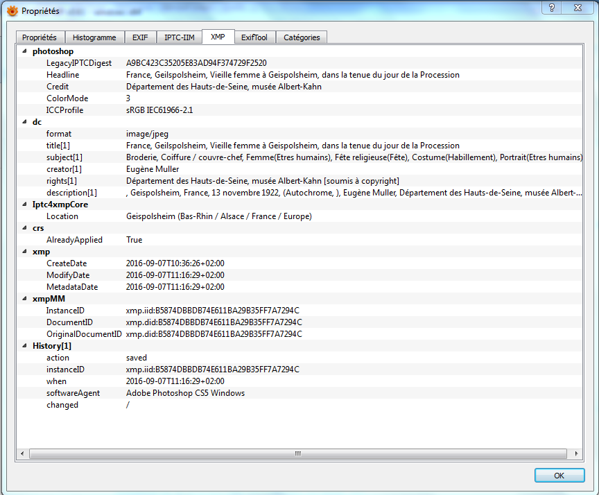Collapse the dc metadata group

tap(26, 122)
